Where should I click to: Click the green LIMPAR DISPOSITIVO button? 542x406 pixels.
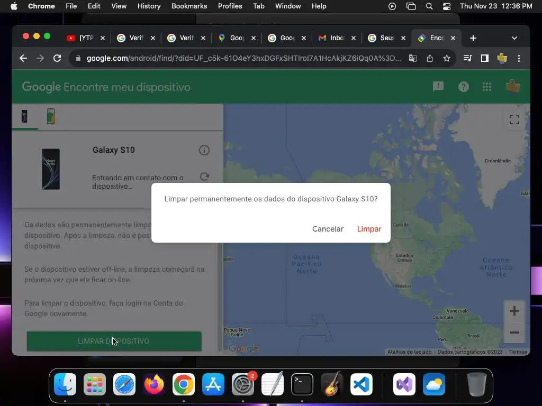pyautogui.click(x=114, y=341)
